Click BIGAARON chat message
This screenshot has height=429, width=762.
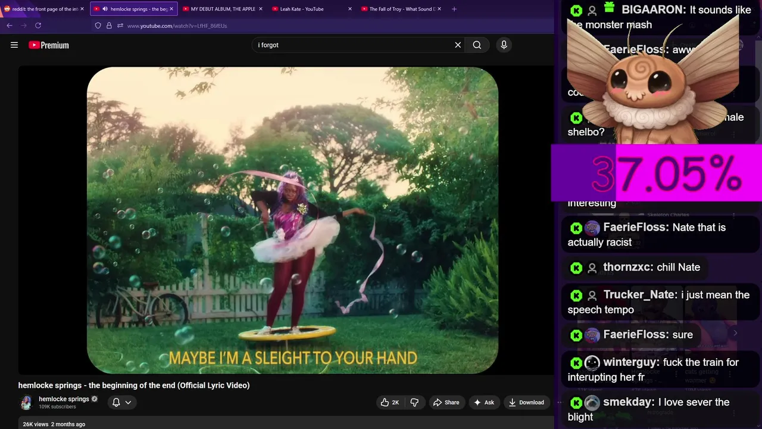[x=660, y=17]
